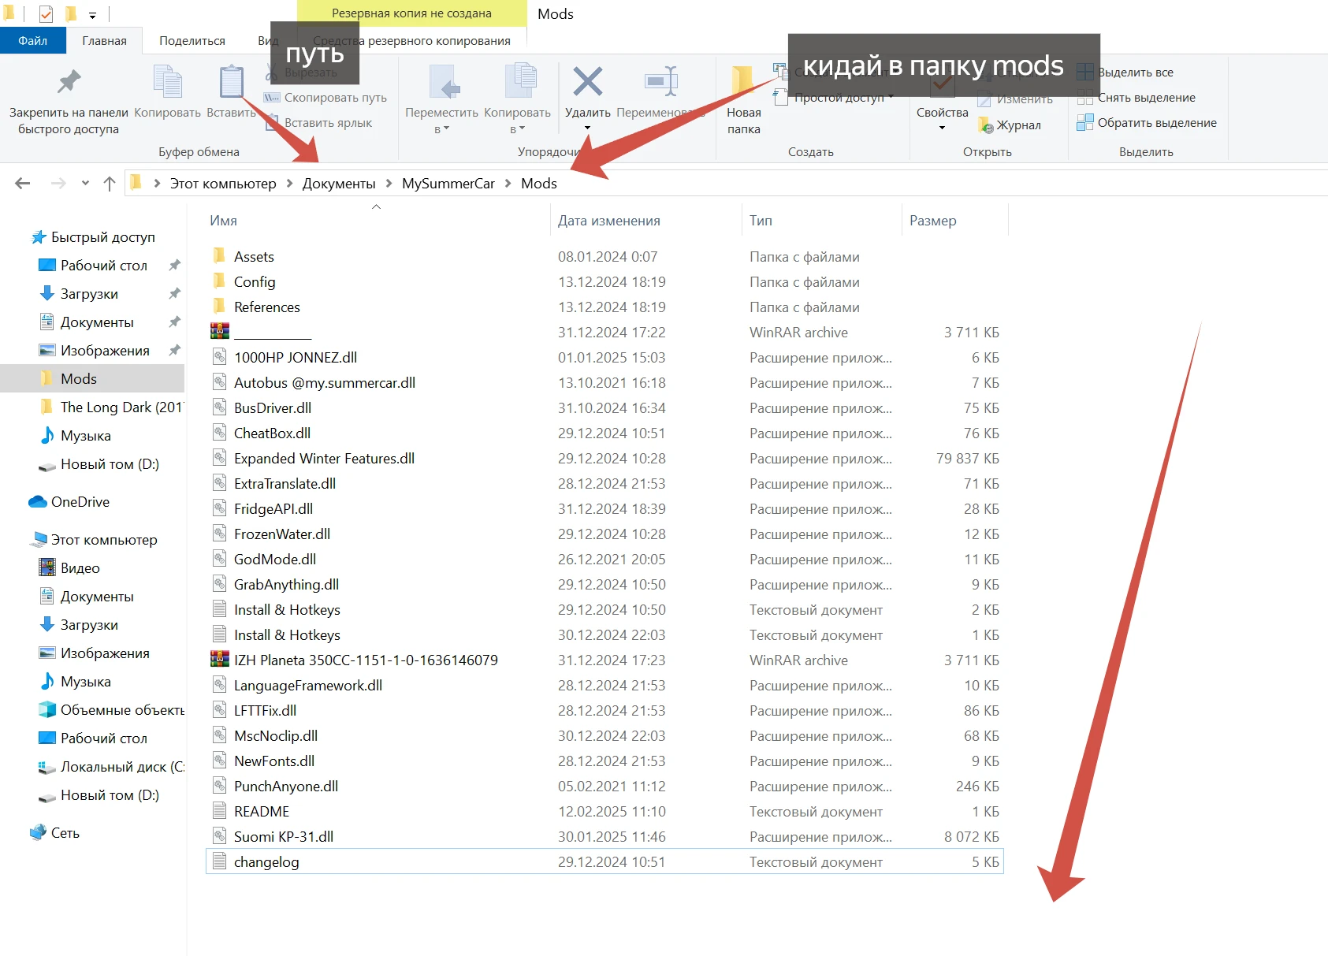This screenshot has width=1328, height=956.
Task: Select the CheatBox.dll file
Action: pyautogui.click(x=272, y=433)
